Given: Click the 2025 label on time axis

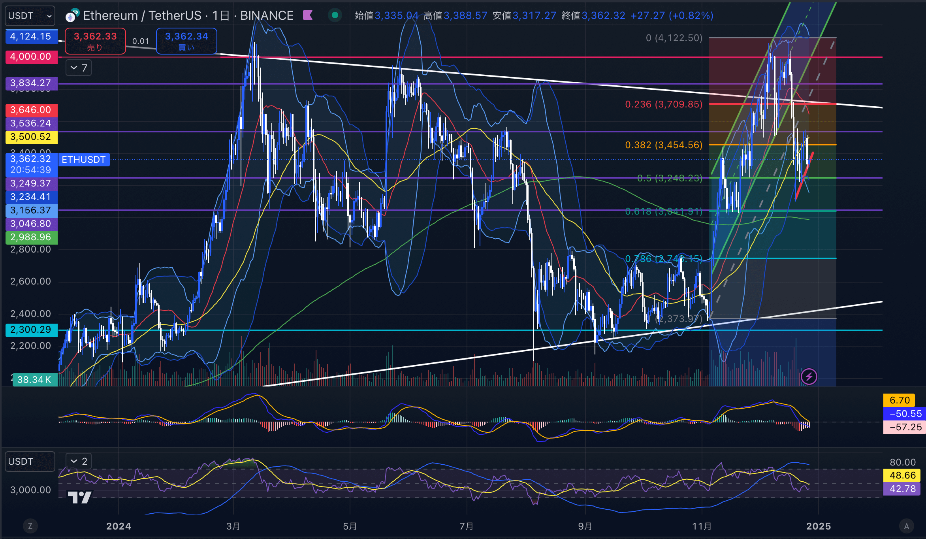Looking at the screenshot, I should [819, 526].
